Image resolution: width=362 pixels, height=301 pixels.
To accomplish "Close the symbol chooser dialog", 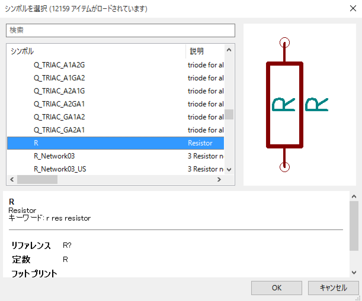I will click(x=353, y=8).
